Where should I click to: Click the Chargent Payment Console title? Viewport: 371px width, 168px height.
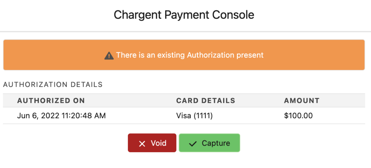[184, 15]
